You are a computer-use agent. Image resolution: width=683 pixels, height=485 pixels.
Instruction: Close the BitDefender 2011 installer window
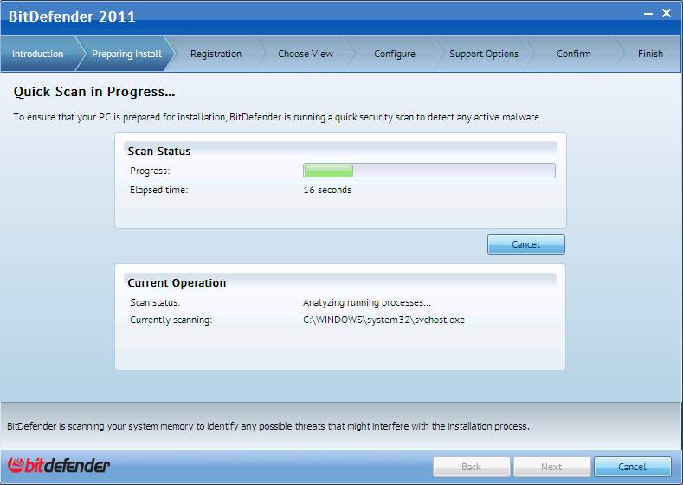pyautogui.click(x=667, y=13)
